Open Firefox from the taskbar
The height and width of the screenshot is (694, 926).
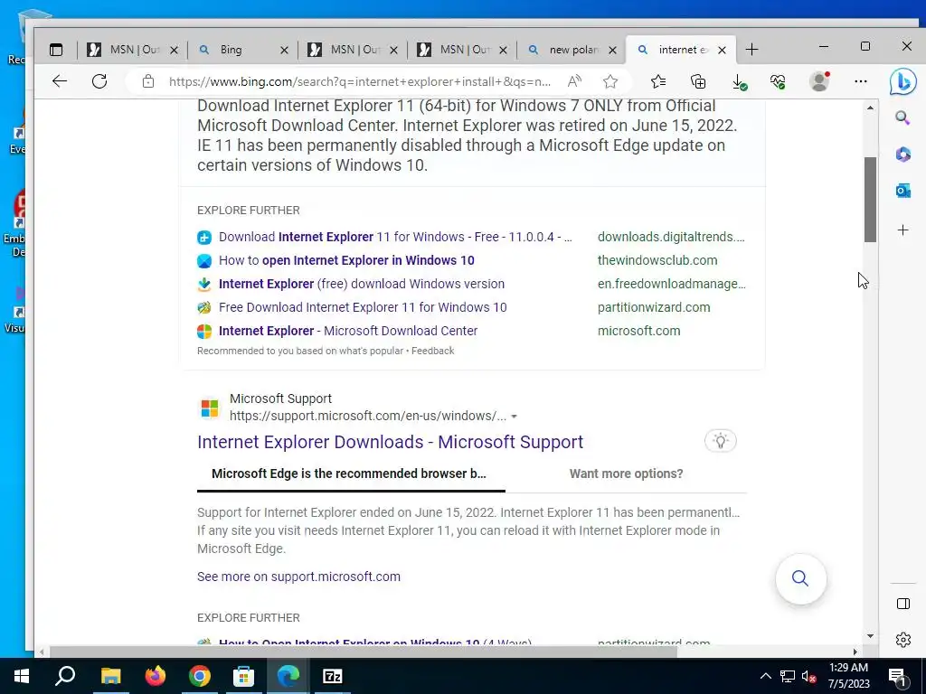tap(156, 676)
